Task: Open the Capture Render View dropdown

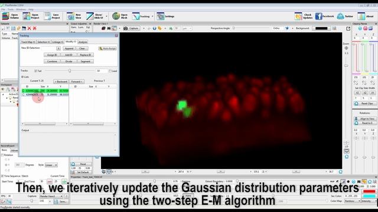Action: click(51, 196)
